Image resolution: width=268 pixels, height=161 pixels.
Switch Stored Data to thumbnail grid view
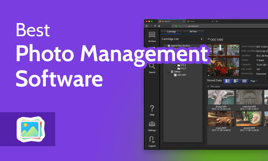point(236,81)
